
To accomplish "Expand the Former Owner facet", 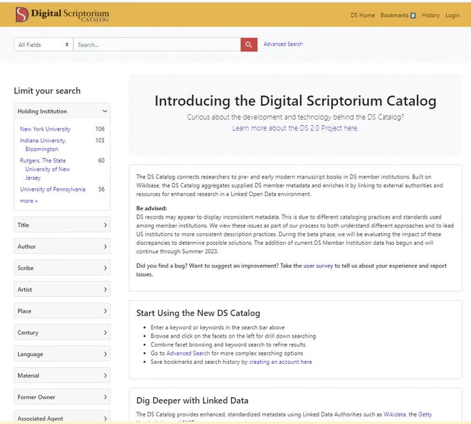I will (x=62, y=397).
